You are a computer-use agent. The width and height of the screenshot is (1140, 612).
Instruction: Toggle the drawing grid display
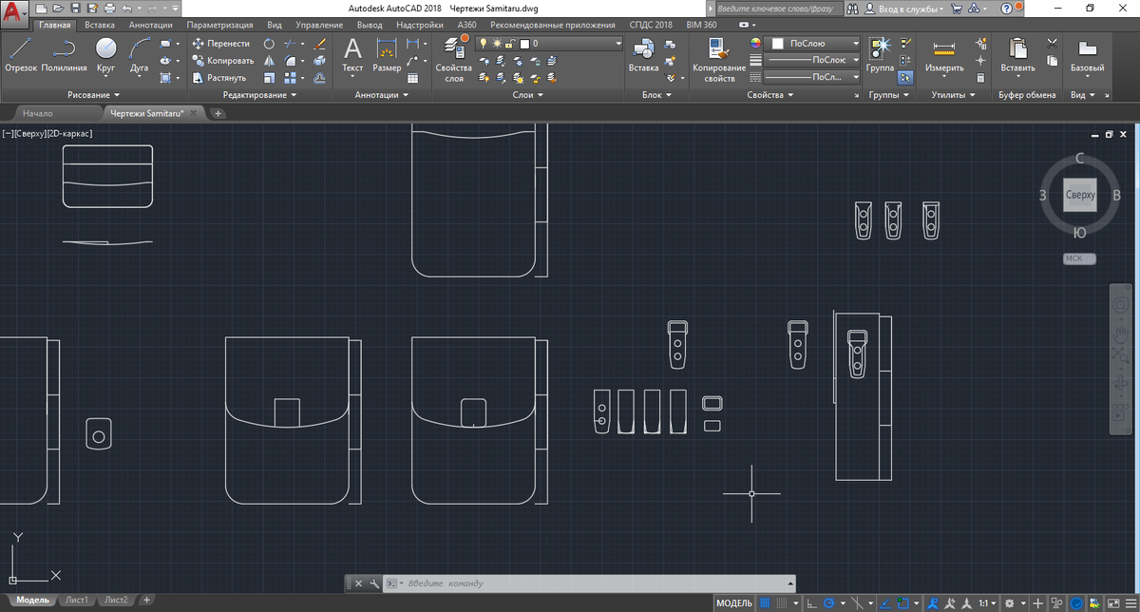point(766,602)
